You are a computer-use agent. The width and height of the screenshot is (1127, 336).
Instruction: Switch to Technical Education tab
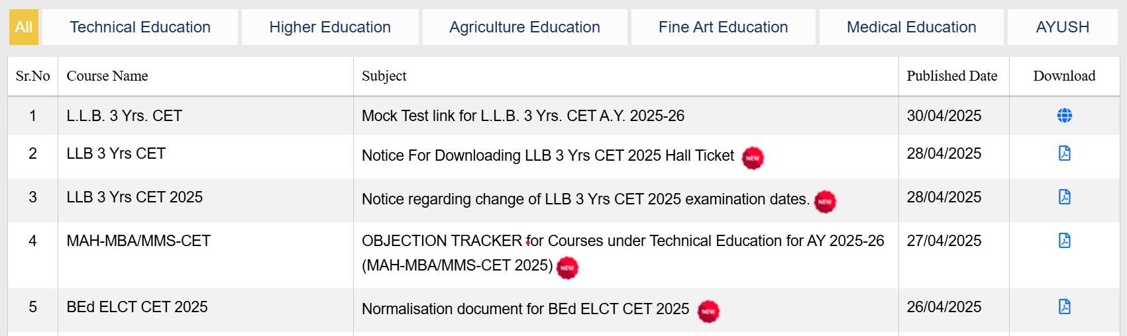[140, 27]
